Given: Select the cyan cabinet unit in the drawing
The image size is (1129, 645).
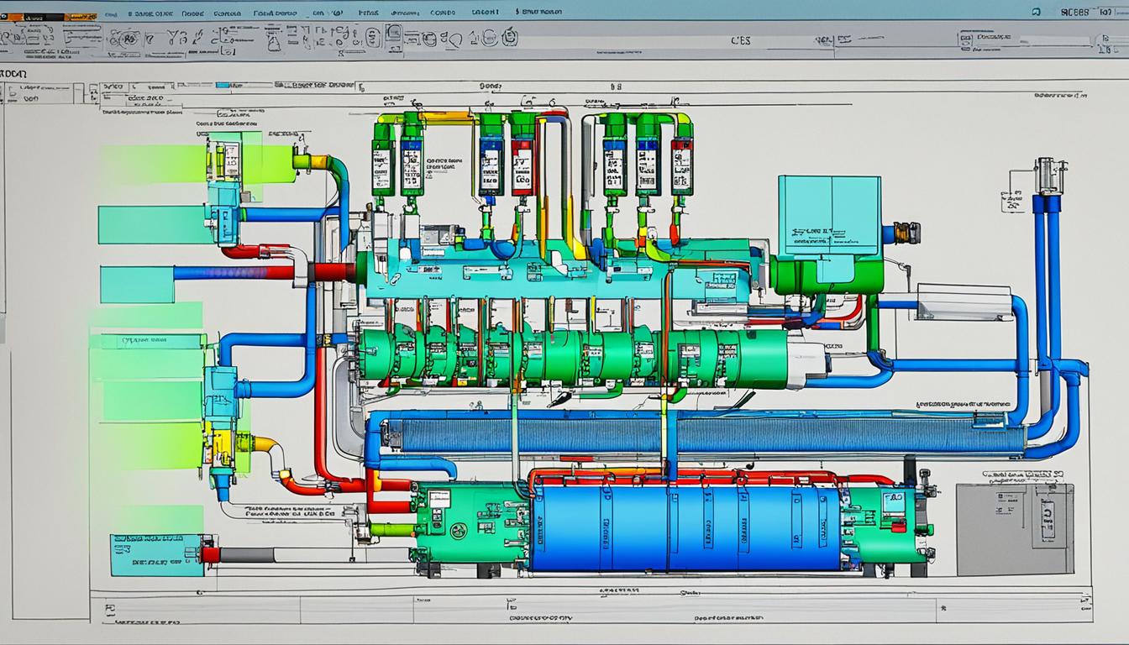Looking at the screenshot, I should point(829,216).
